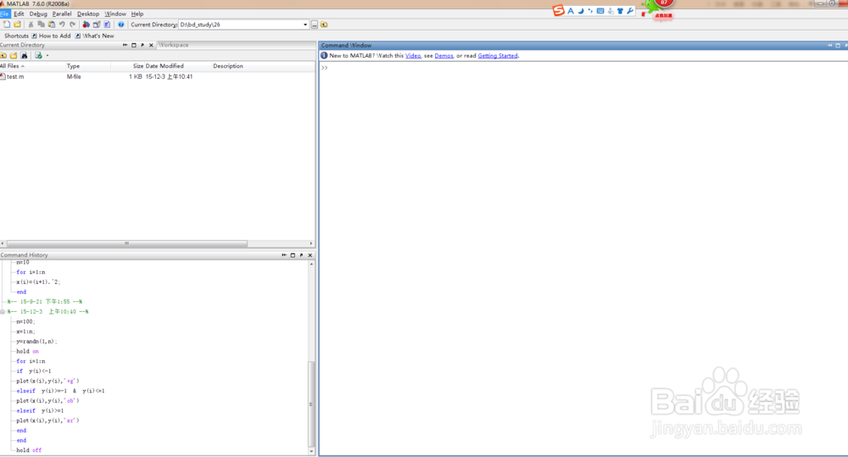
Task: Click the Paste clipboard icon
Action: 52,25
